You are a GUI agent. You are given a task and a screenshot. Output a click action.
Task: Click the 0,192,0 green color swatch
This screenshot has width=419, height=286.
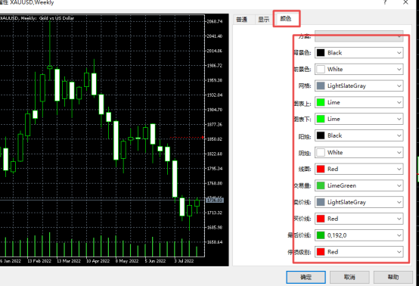pyautogui.click(x=321, y=235)
